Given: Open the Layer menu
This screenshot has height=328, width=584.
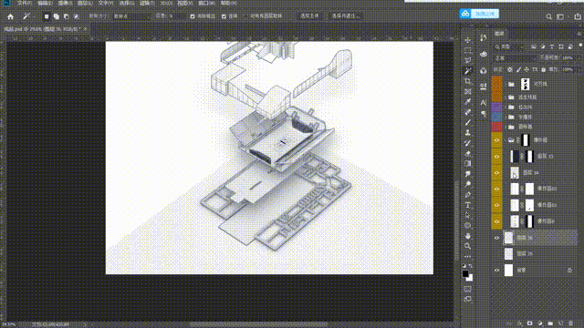Looking at the screenshot, I should [x=85, y=3].
